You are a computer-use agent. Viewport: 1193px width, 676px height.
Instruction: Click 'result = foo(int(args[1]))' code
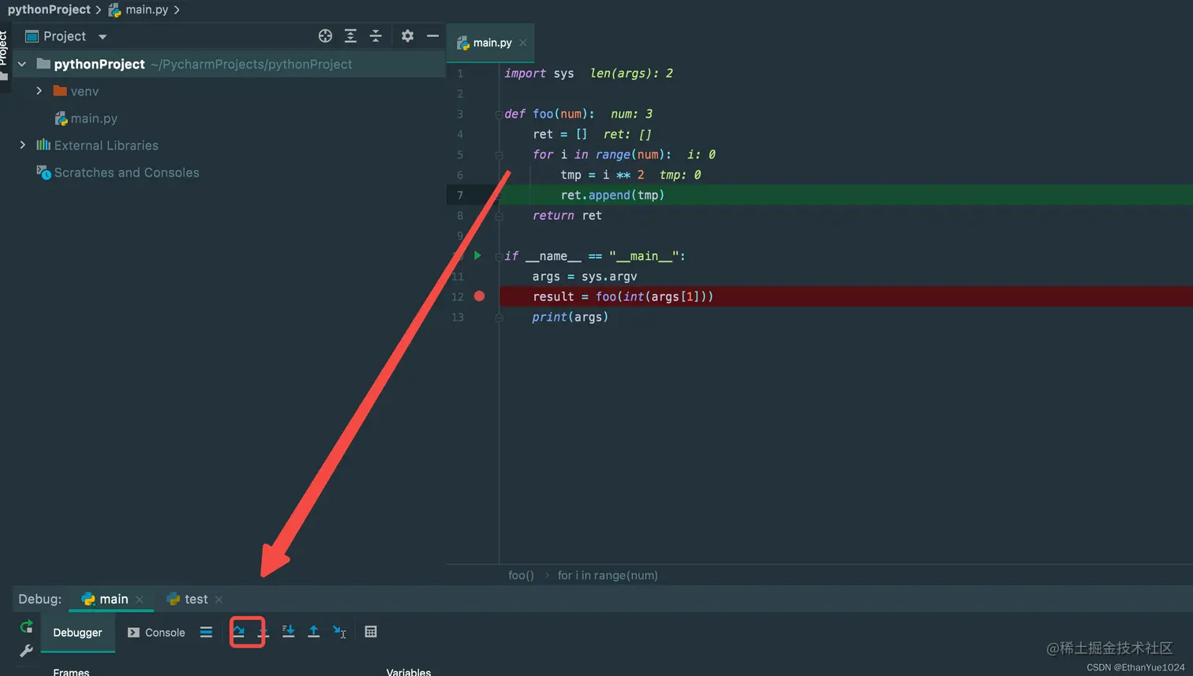coord(623,296)
